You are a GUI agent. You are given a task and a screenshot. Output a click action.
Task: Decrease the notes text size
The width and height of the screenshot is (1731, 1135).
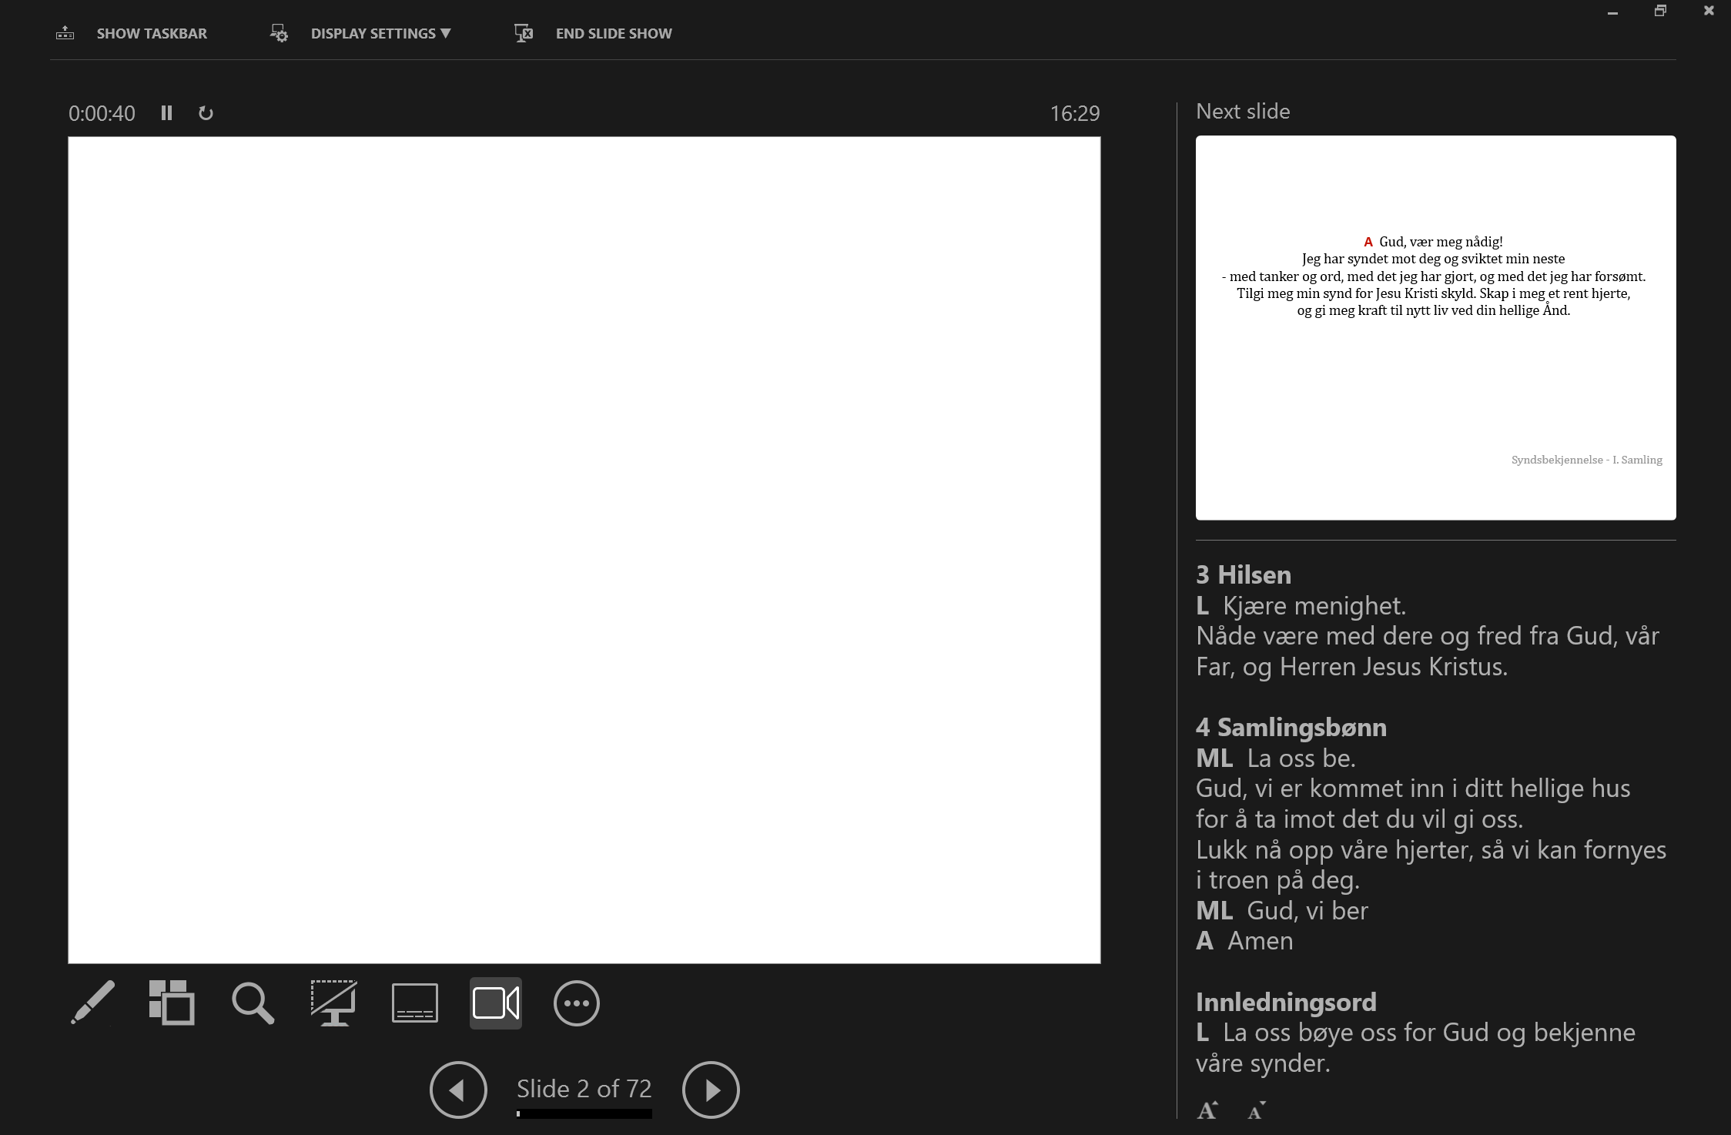point(1257,1110)
